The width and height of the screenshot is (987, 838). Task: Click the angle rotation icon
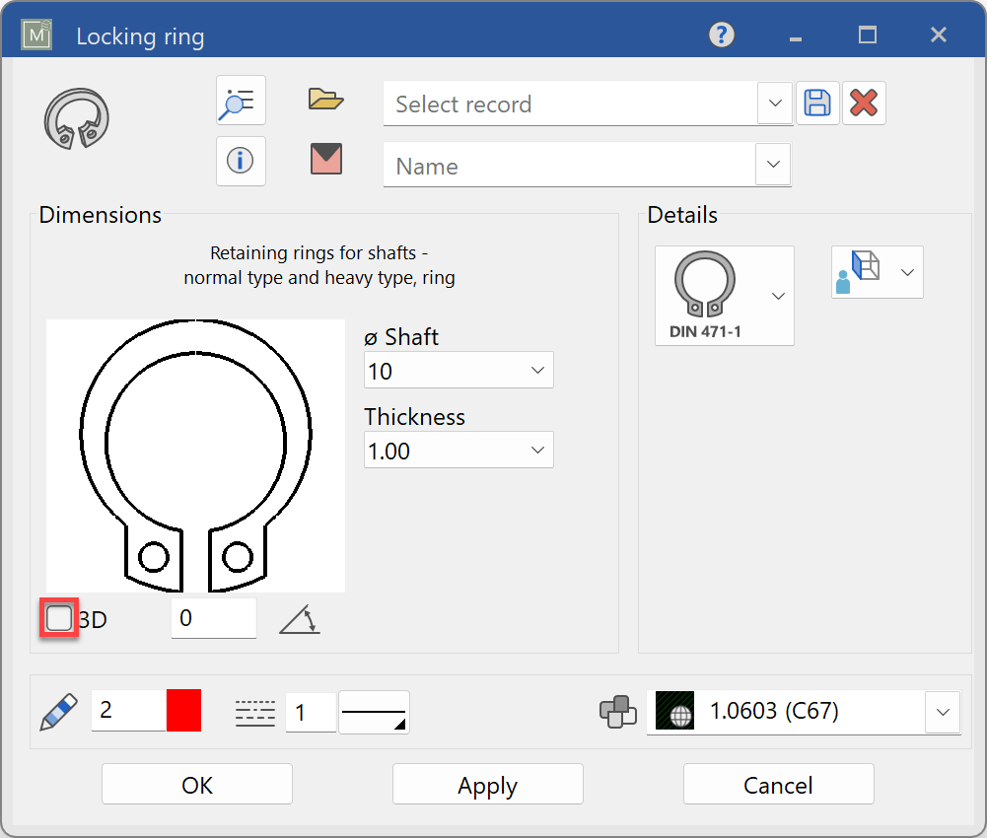(299, 618)
